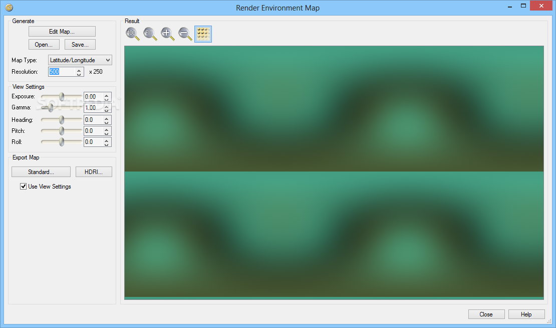Zoom result to 100 percent

tap(132, 34)
